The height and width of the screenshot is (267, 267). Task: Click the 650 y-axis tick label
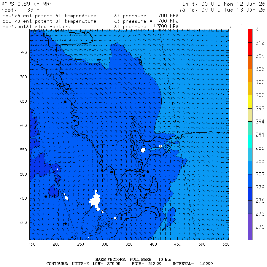pyautogui.click(x=23, y=101)
